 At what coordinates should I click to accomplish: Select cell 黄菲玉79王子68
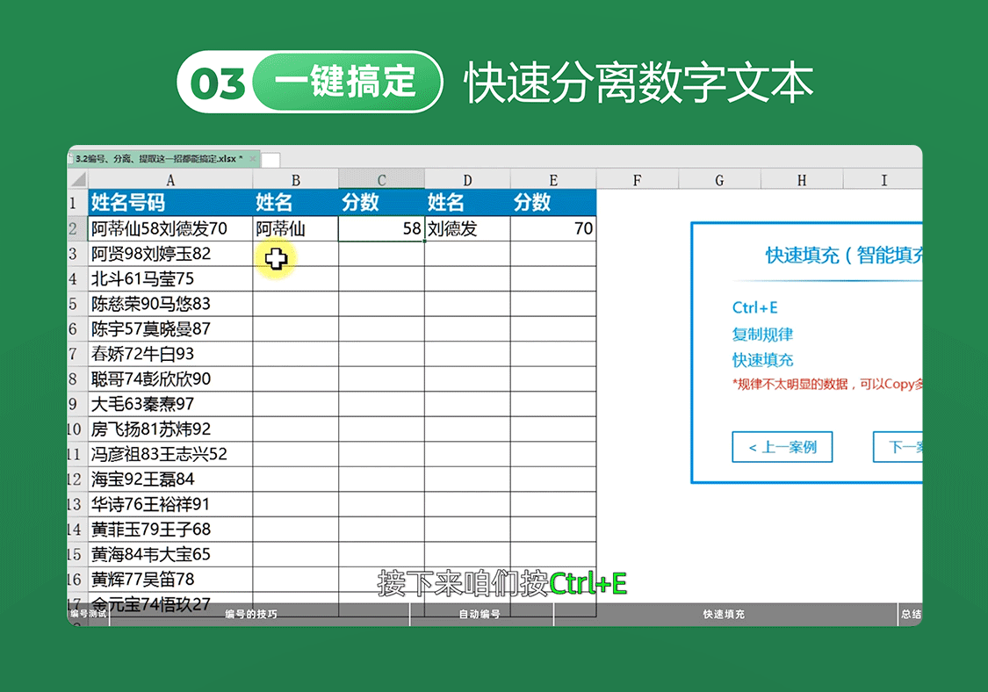(170, 530)
